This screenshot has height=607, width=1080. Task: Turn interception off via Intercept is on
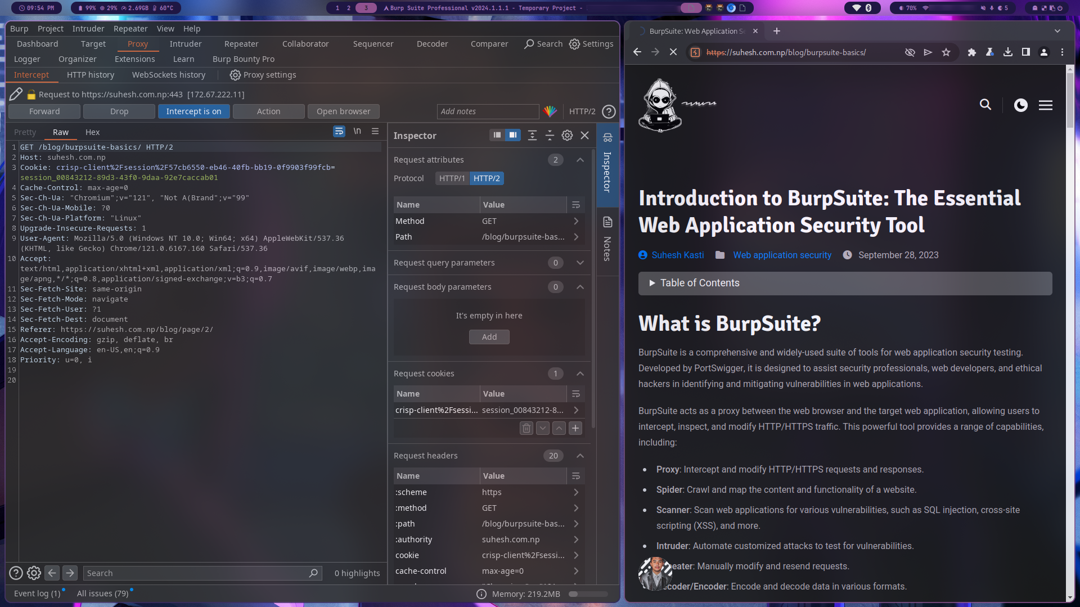193,111
